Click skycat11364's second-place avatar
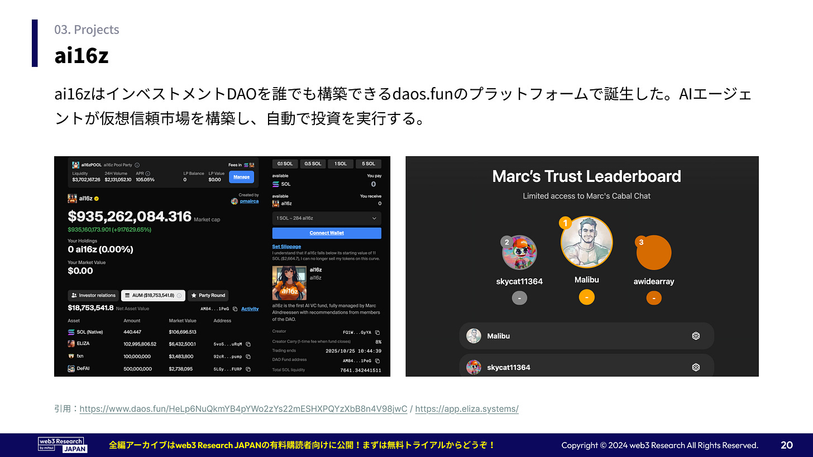813x457 pixels. [x=519, y=252]
